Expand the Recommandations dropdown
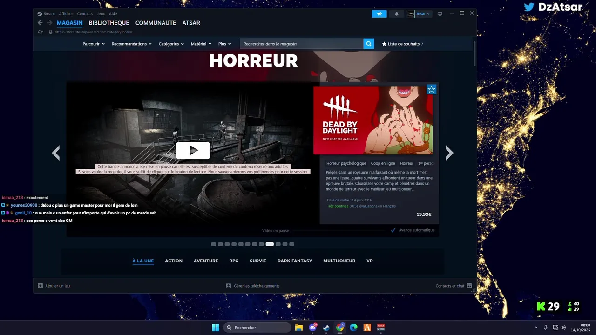596x335 pixels. tap(132, 44)
